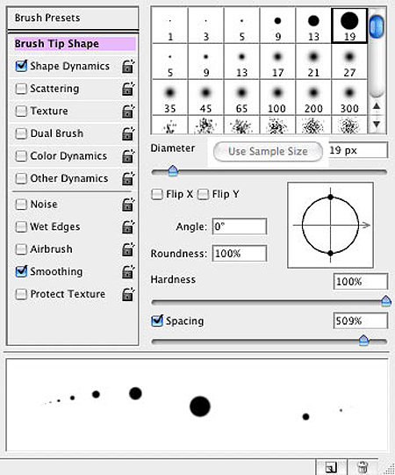Select the soft round 35 brush preset
Viewport: 395px width, 475px height.
click(x=170, y=97)
